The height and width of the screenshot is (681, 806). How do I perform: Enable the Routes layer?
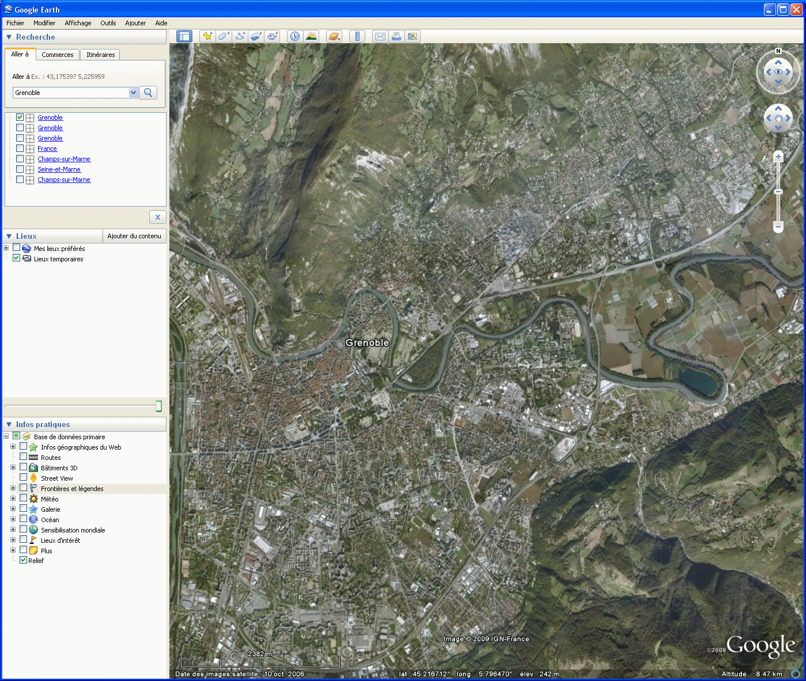coord(24,457)
